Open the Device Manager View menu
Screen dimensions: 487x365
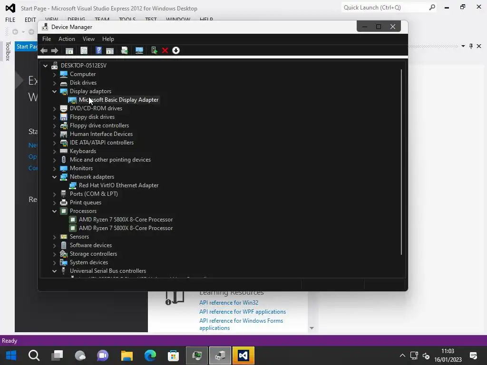click(x=88, y=39)
